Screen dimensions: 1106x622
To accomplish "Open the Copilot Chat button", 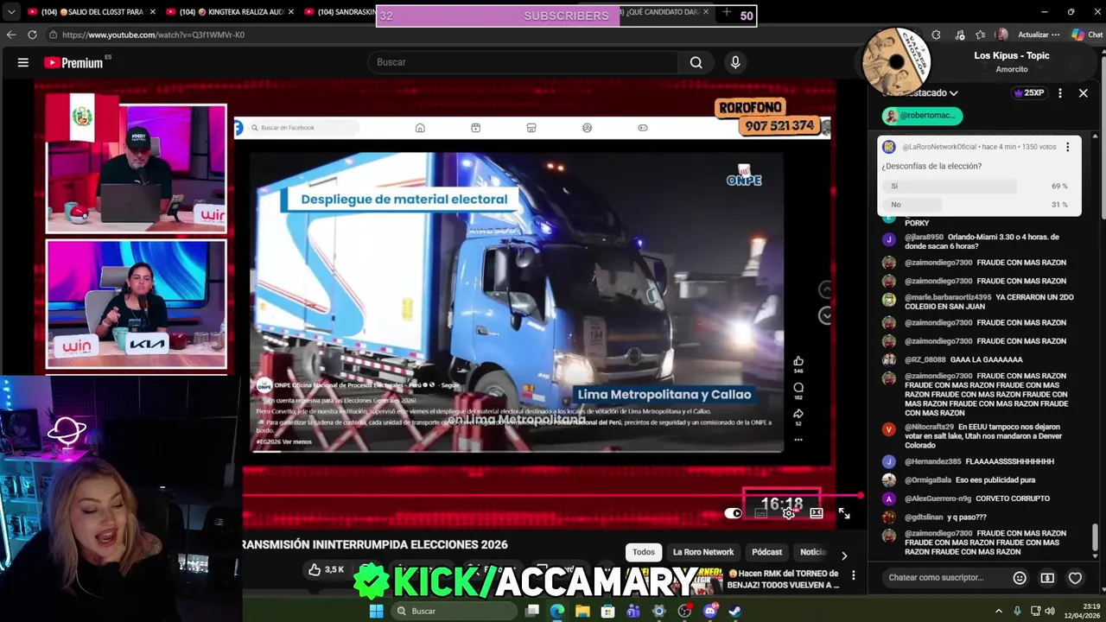I will (1087, 35).
